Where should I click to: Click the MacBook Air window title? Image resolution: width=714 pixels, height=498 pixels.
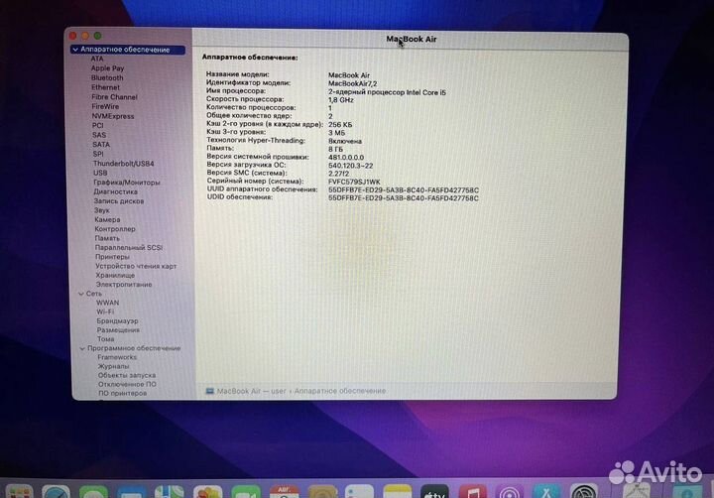tap(412, 39)
